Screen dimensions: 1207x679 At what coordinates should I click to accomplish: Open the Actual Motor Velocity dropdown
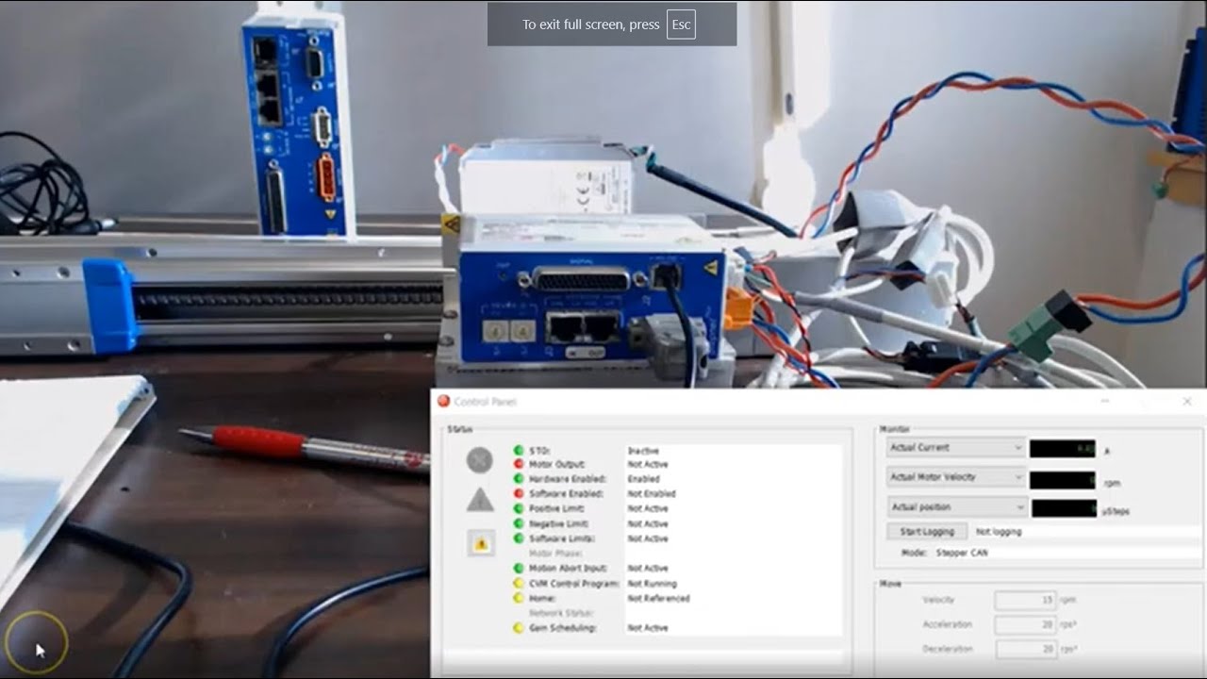tap(955, 477)
